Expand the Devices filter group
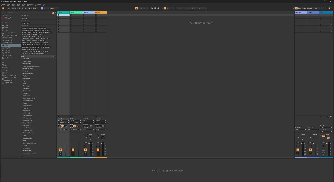The height and width of the screenshot is (182, 334). click(24, 16)
